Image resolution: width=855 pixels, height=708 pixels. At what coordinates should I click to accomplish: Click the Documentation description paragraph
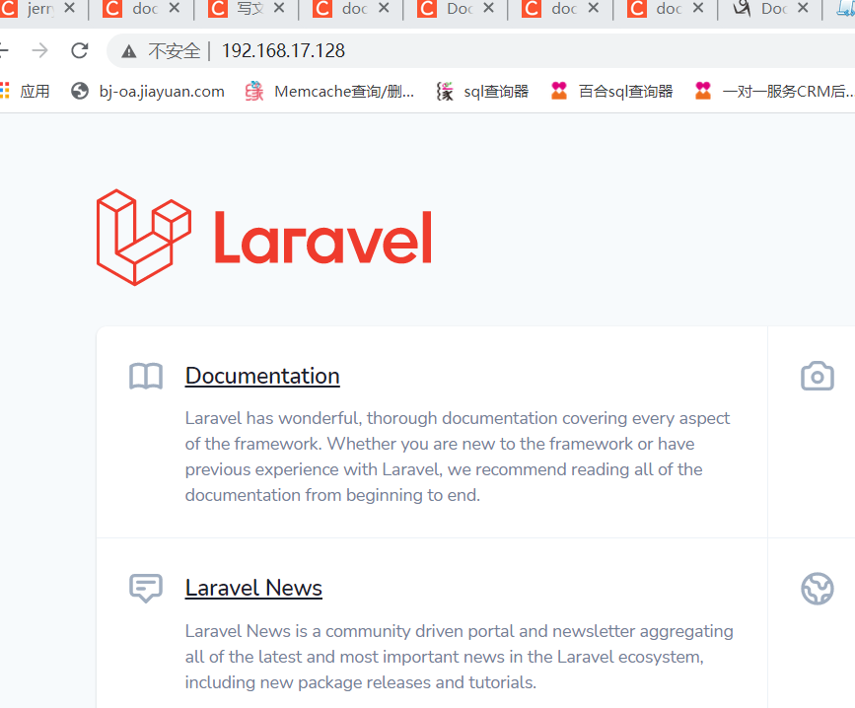coord(457,457)
